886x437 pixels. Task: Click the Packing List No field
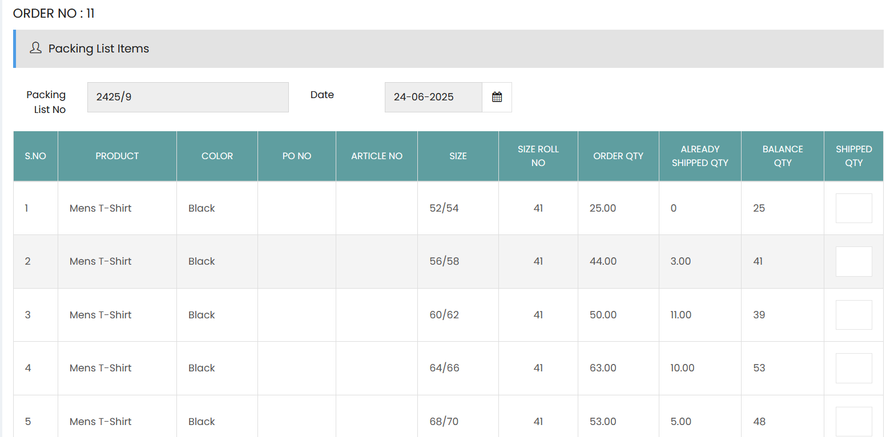[188, 97]
